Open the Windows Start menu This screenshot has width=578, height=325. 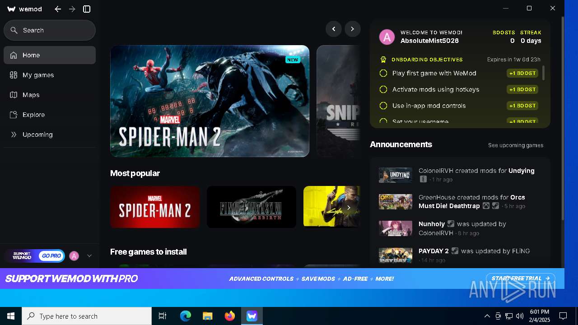point(11,316)
